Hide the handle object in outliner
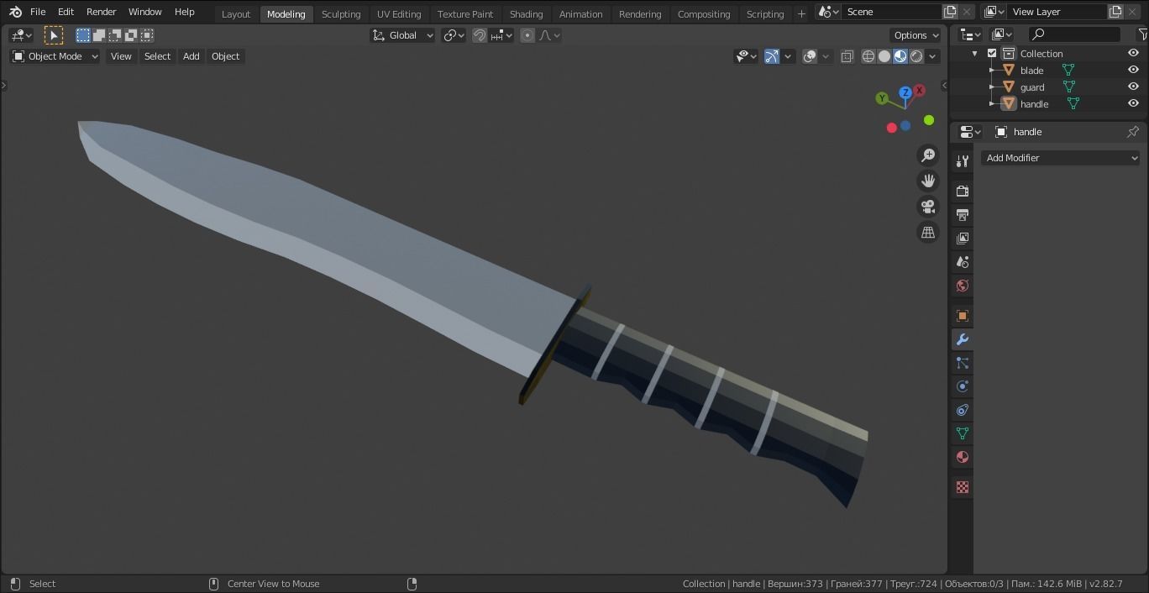 (1133, 104)
